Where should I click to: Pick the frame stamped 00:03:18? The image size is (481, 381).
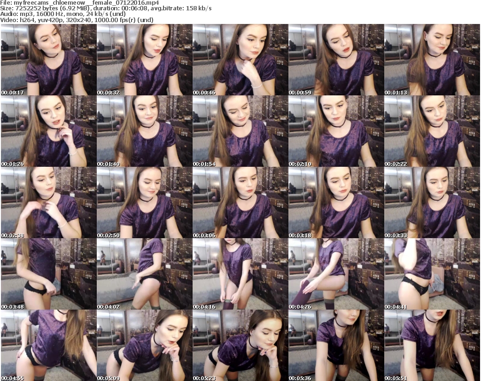tap(336, 202)
